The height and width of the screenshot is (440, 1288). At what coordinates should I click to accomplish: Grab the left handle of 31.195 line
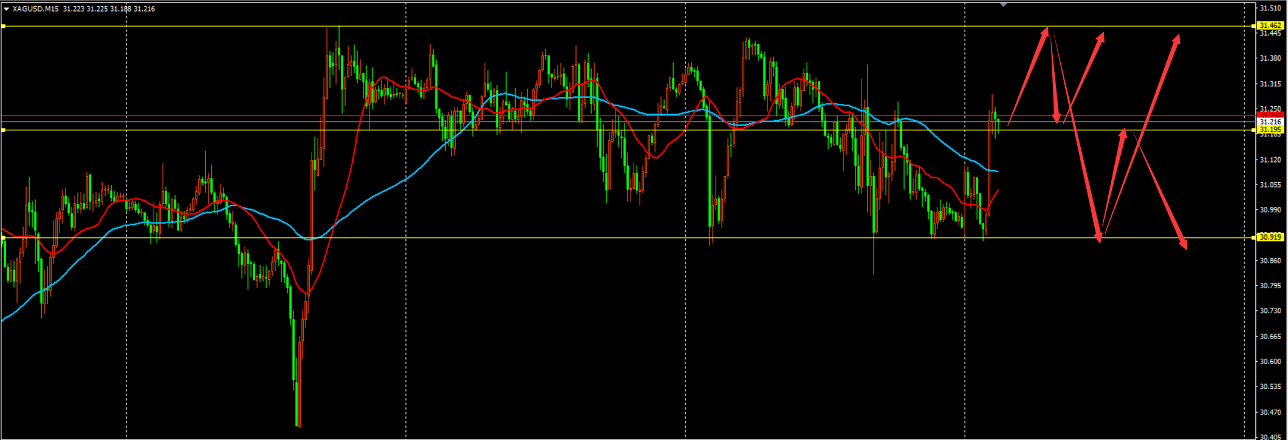point(3,130)
